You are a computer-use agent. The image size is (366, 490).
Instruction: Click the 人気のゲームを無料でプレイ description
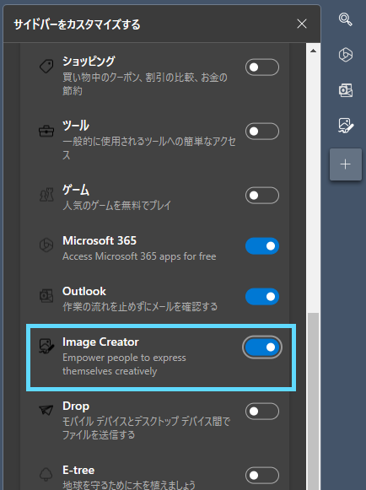coord(117,206)
